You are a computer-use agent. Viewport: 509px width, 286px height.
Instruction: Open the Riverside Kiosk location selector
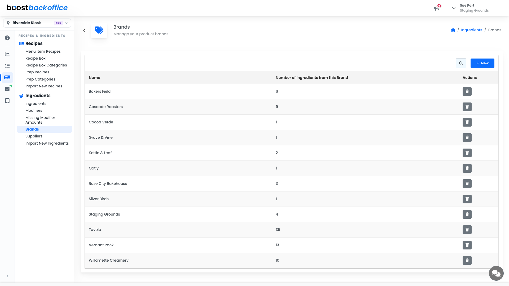[37, 23]
